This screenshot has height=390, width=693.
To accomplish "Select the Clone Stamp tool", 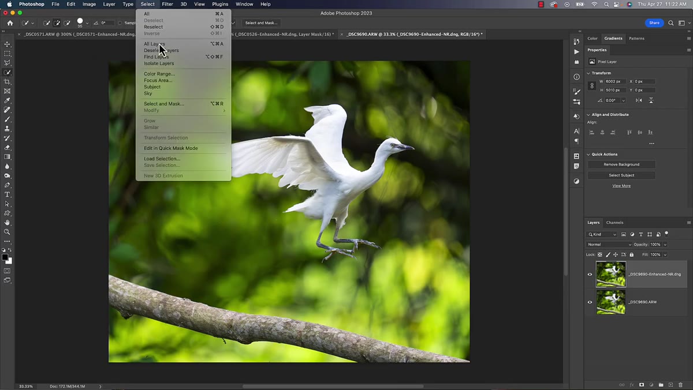I will point(8,129).
